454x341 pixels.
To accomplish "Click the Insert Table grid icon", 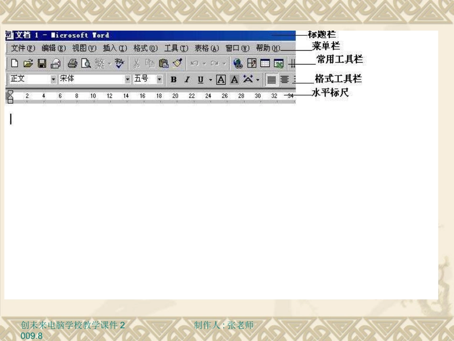I will pos(265,63).
